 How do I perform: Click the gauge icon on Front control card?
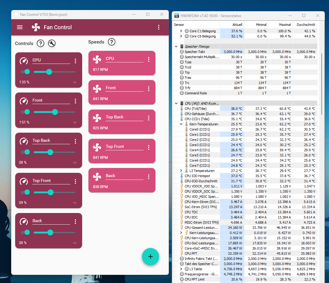pos(24,101)
